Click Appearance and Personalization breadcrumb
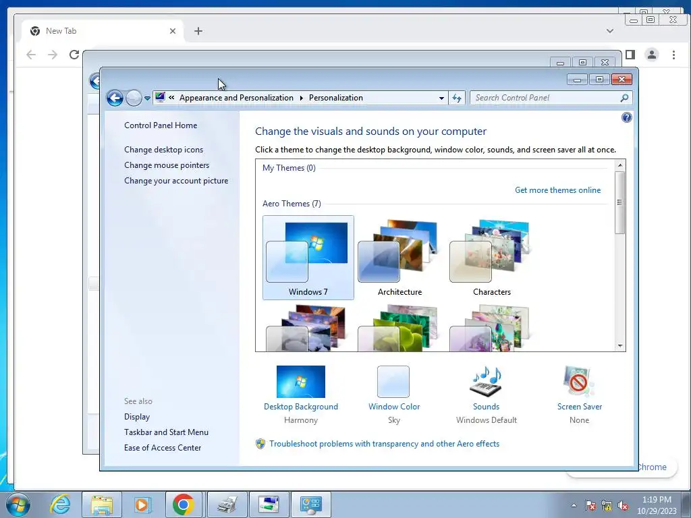Screen dimensions: 691x518 coord(236,98)
